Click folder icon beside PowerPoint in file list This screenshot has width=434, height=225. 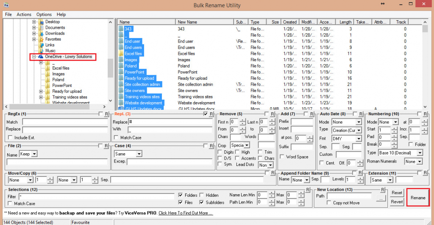[x=121, y=72]
